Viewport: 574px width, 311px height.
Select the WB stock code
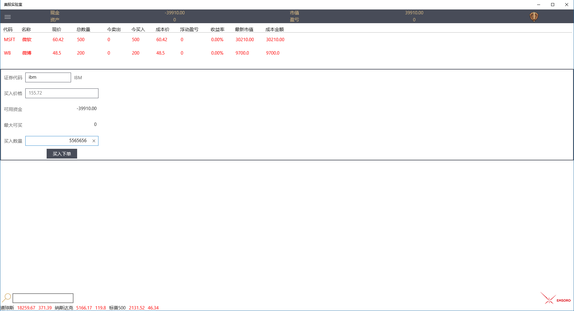(7, 53)
